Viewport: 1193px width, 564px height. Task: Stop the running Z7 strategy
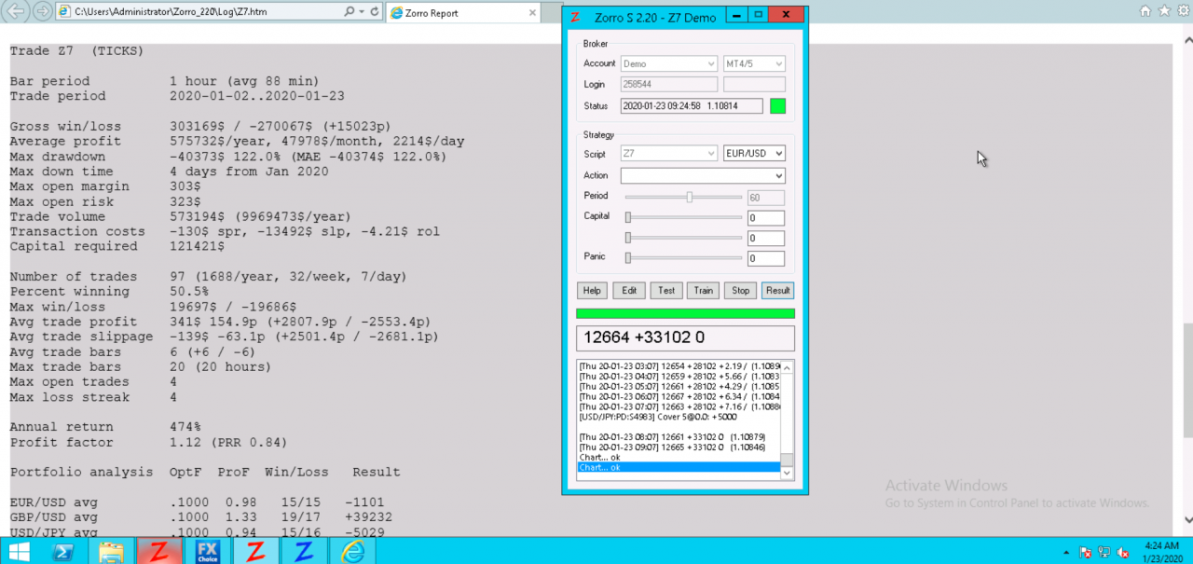coord(740,290)
